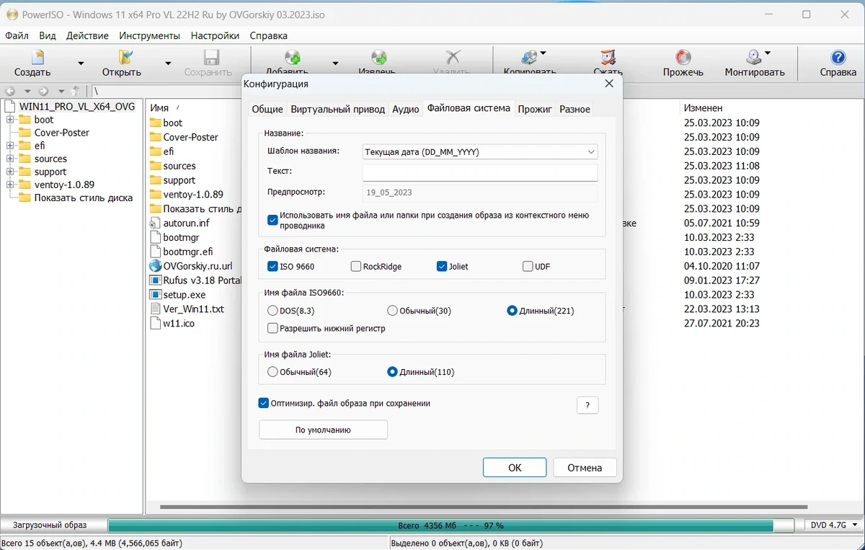Image resolution: width=865 pixels, height=550 pixels.
Task: Expand the boot folder in tree
Action: pyautogui.click(x=10, y=120)
